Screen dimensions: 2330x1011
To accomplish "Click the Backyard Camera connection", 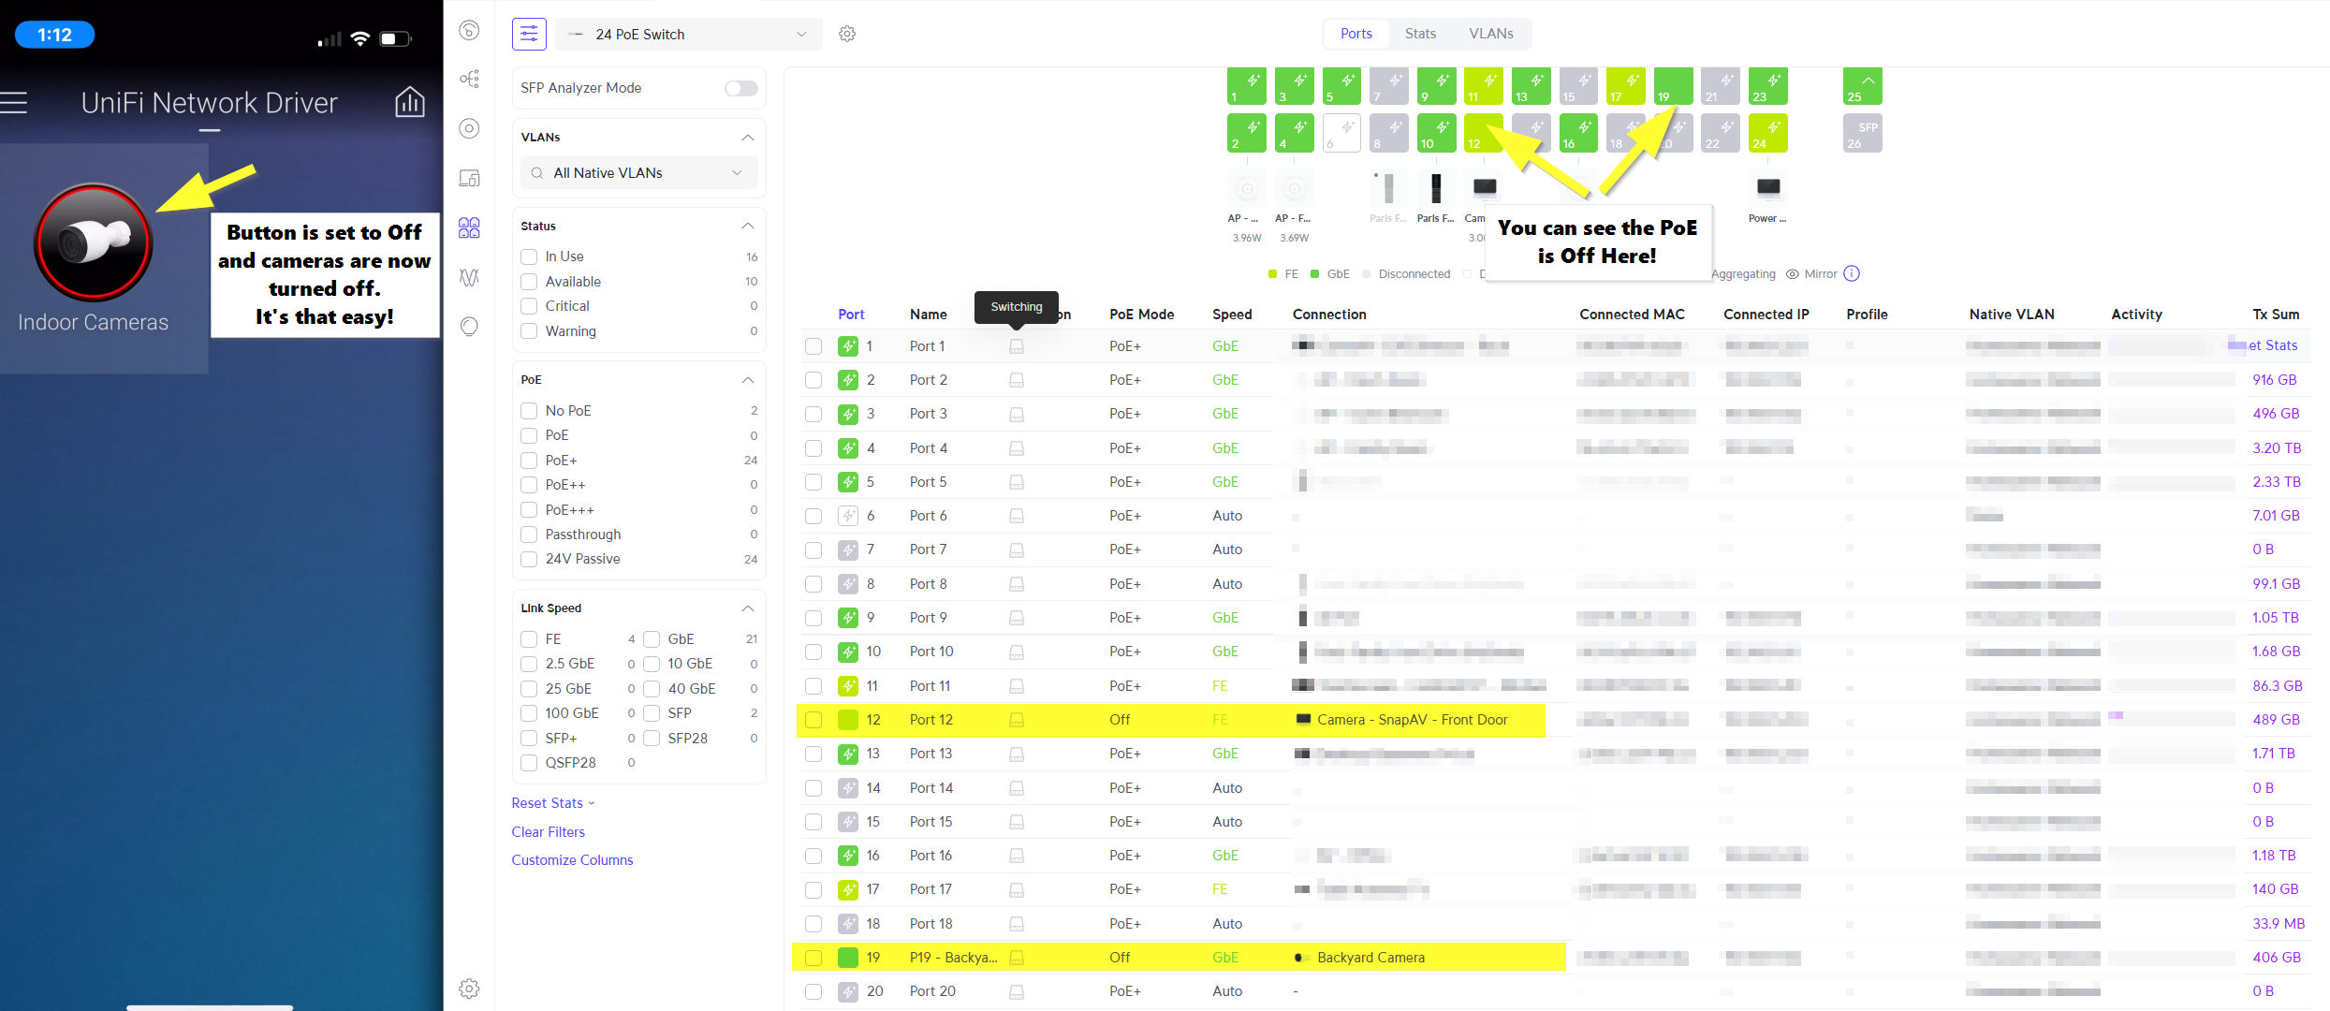I will (1370, 958).
